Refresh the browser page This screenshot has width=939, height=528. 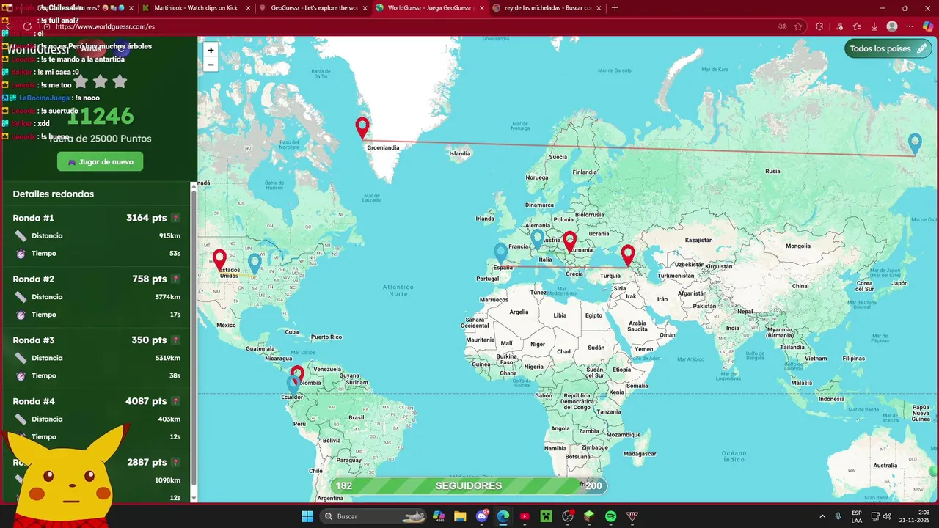[x=27, y=26]
